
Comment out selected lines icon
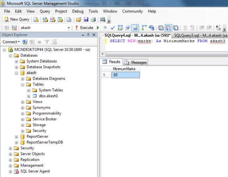185,28
